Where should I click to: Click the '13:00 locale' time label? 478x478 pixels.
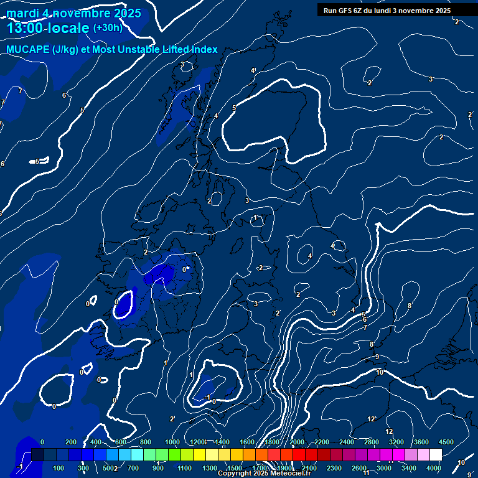click(x=48, y=28)
